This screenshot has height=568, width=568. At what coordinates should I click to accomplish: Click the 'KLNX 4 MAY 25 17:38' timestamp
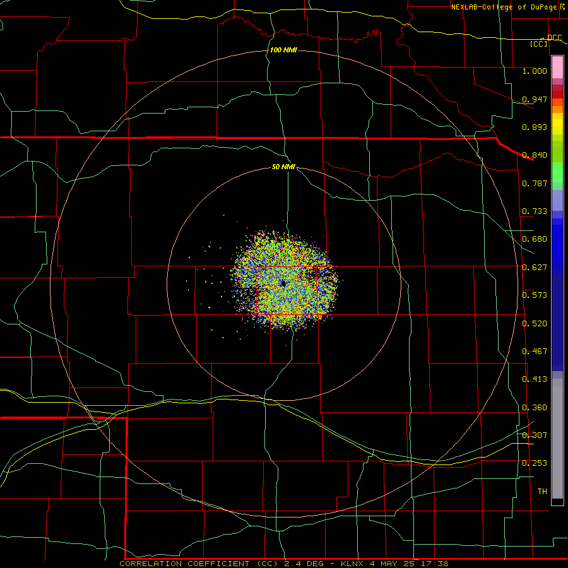[394, 564]
